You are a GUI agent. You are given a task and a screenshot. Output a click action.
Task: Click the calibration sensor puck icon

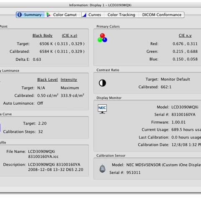(102, 168)
